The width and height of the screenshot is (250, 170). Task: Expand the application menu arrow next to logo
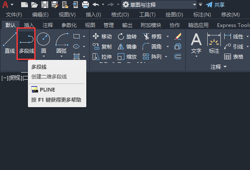pyautogui.click(x=12, y=5)
